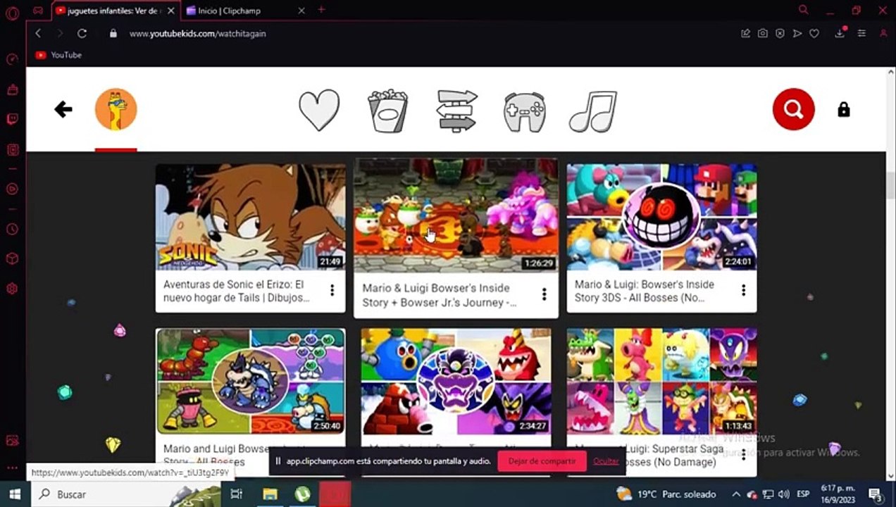The height and width of the screenshot is (507, 896).
Task: Click title Aventuras de Sonic el Erizo
Action: tap(236, 291)
